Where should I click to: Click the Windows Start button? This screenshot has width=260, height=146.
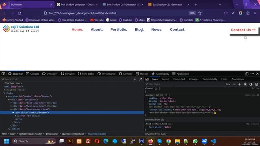point(6,141)
